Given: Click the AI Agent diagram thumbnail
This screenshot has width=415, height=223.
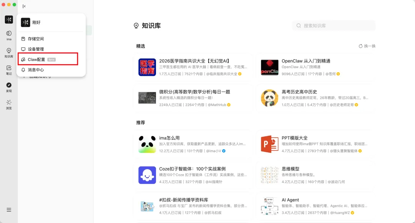Looking at the screenshot, I should point(269,206).
